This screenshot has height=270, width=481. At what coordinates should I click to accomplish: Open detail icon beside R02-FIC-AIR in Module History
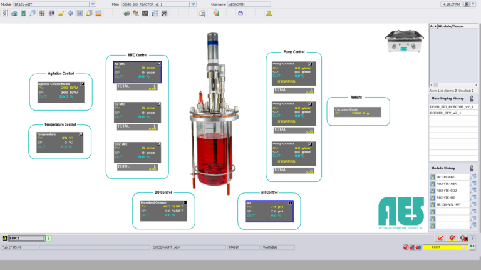(x=473, y=184)
